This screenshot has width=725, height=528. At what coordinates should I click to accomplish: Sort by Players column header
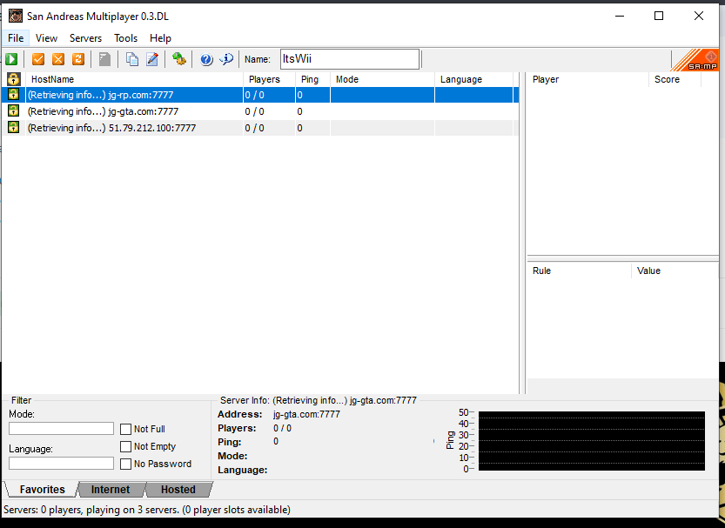[x=269, y=79]
